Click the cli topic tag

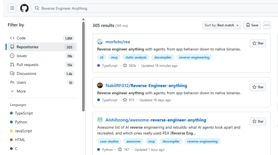[x=102, y=57]
